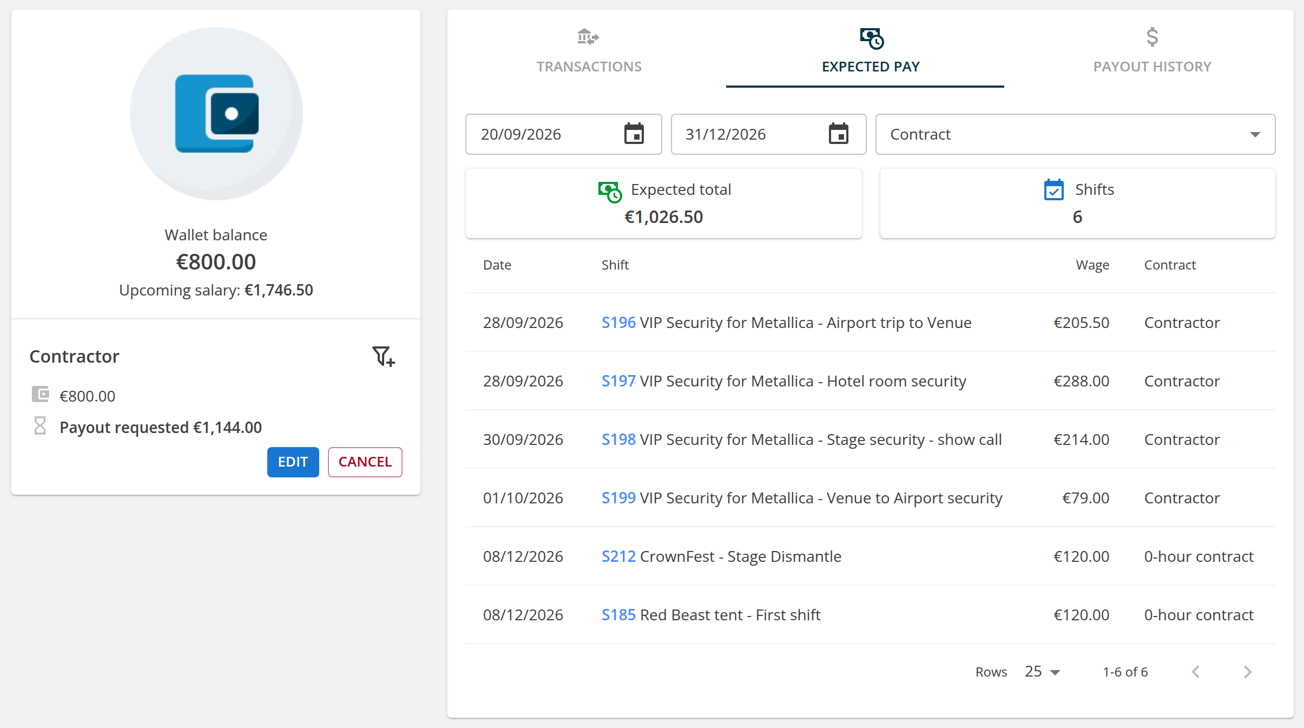The image size is (1304, 728).
Task: Click the Payout requested €1,144.00 text
Action: [x=160, y=428]
